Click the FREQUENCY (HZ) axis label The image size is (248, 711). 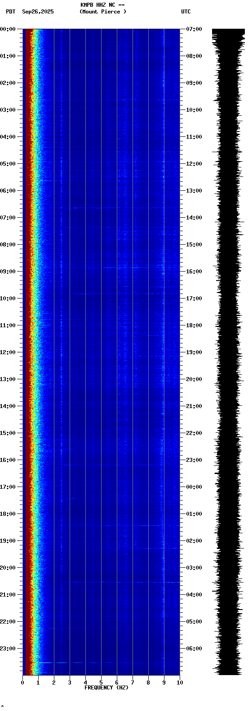(x=106, y=688)
